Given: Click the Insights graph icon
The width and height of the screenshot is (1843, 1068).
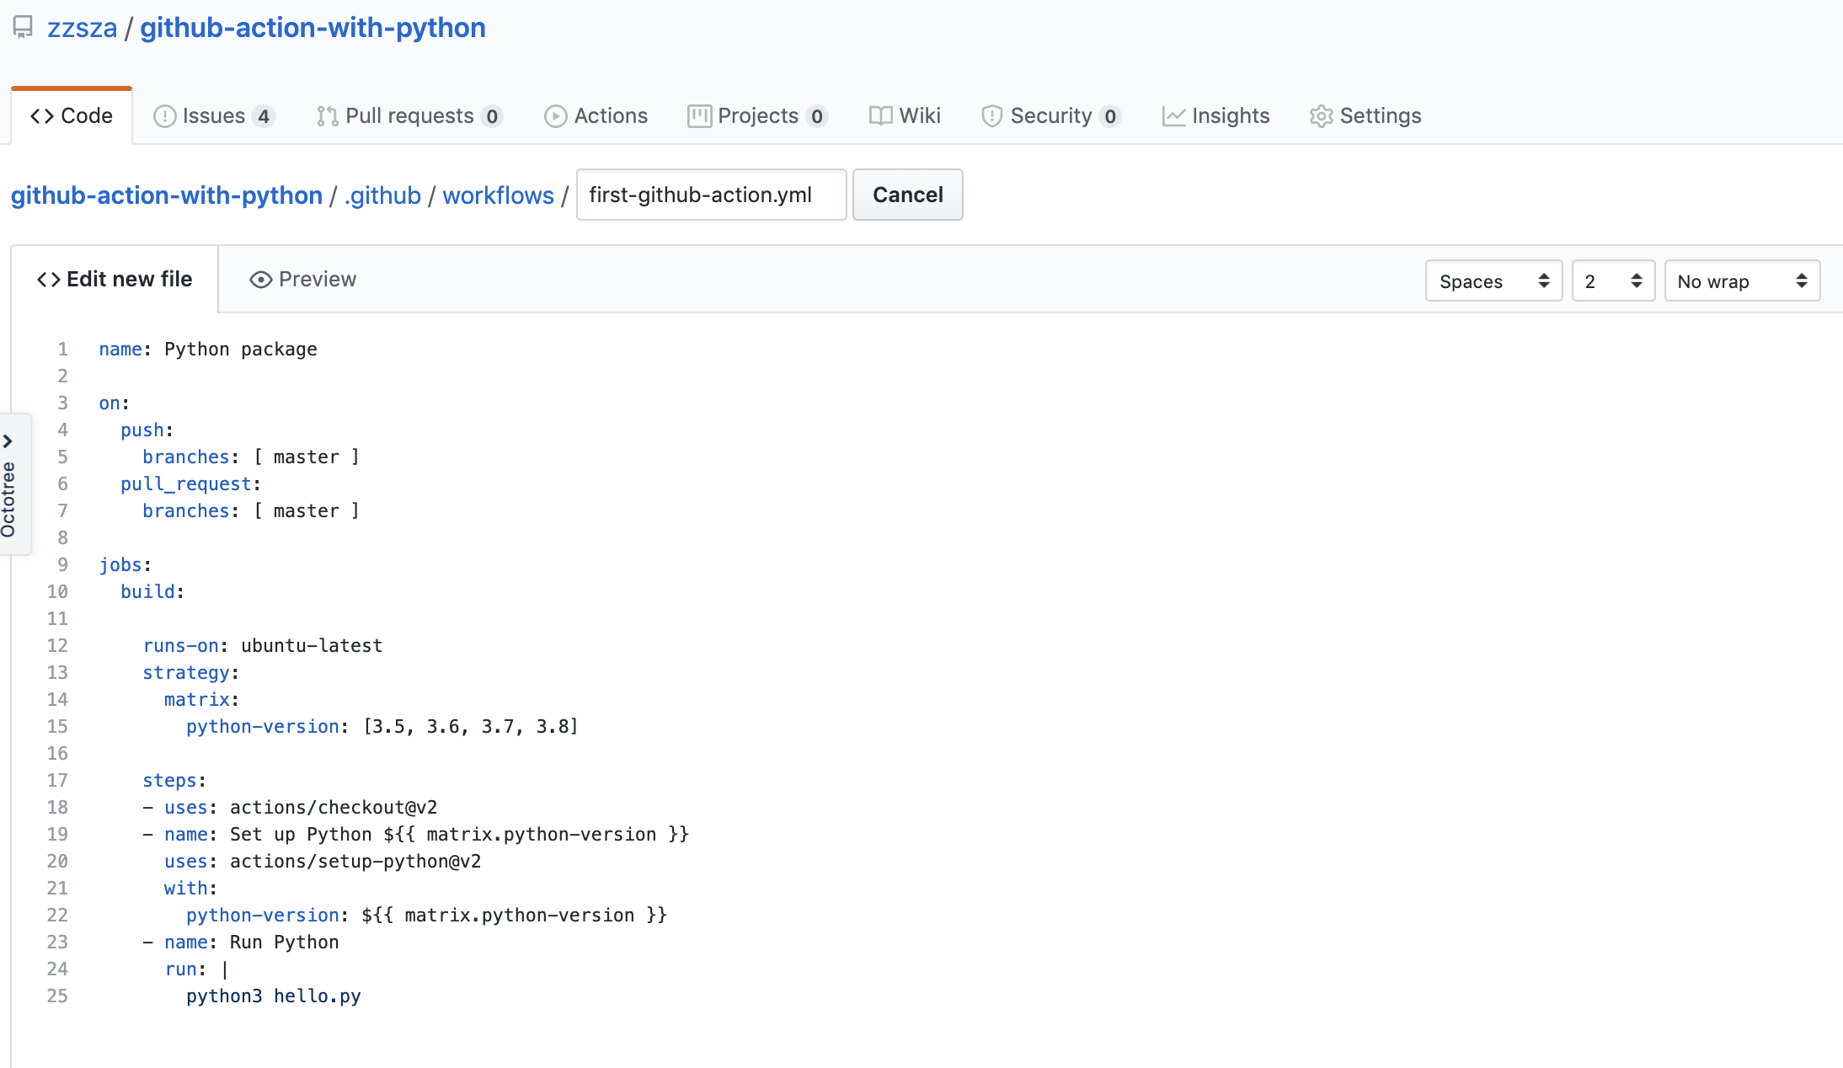Looking at the screenshot, I should (1173, 116).
